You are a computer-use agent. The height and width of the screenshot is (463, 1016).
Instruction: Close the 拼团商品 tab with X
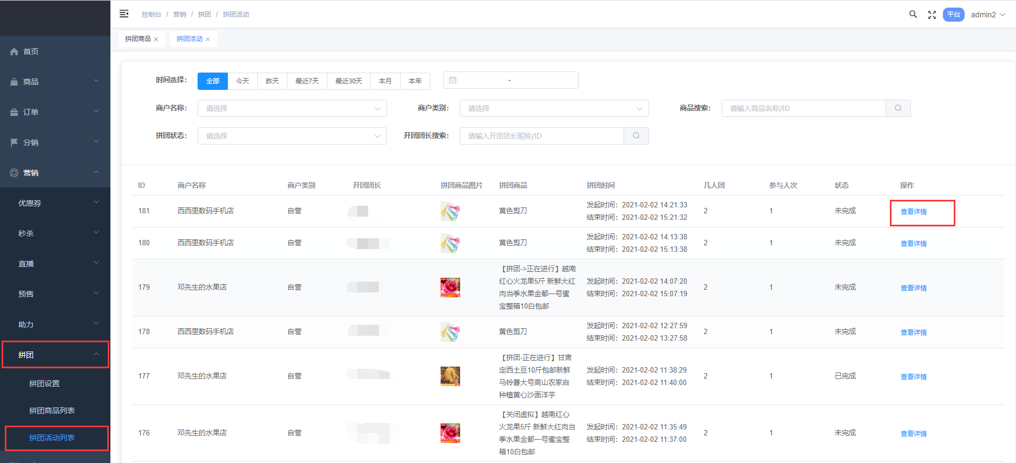[x=156, y=40]
